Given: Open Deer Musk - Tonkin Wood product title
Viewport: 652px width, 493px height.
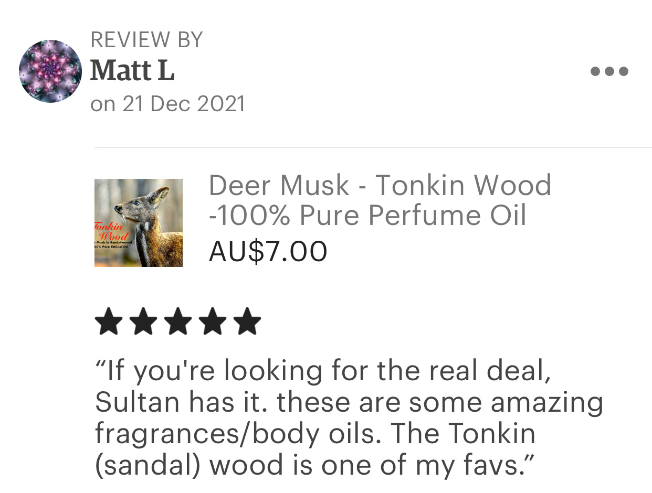Looking at the screenshot, I should tap(380, 185).
